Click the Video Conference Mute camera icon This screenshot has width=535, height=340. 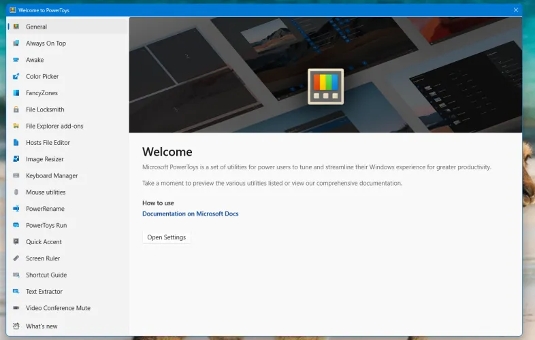[x=16, y=308]
